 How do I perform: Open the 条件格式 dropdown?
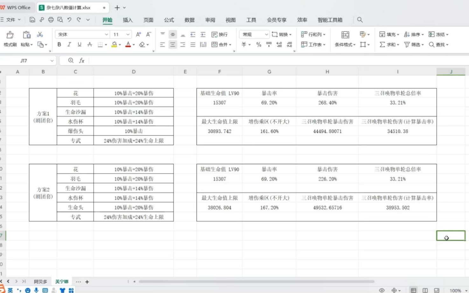tap(345, 44)
